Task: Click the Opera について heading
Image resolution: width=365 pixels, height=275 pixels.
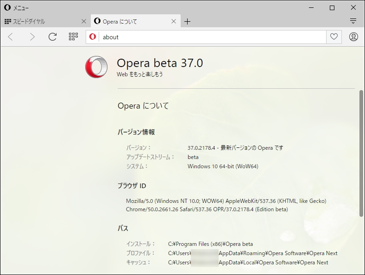Action: [143, 106]
